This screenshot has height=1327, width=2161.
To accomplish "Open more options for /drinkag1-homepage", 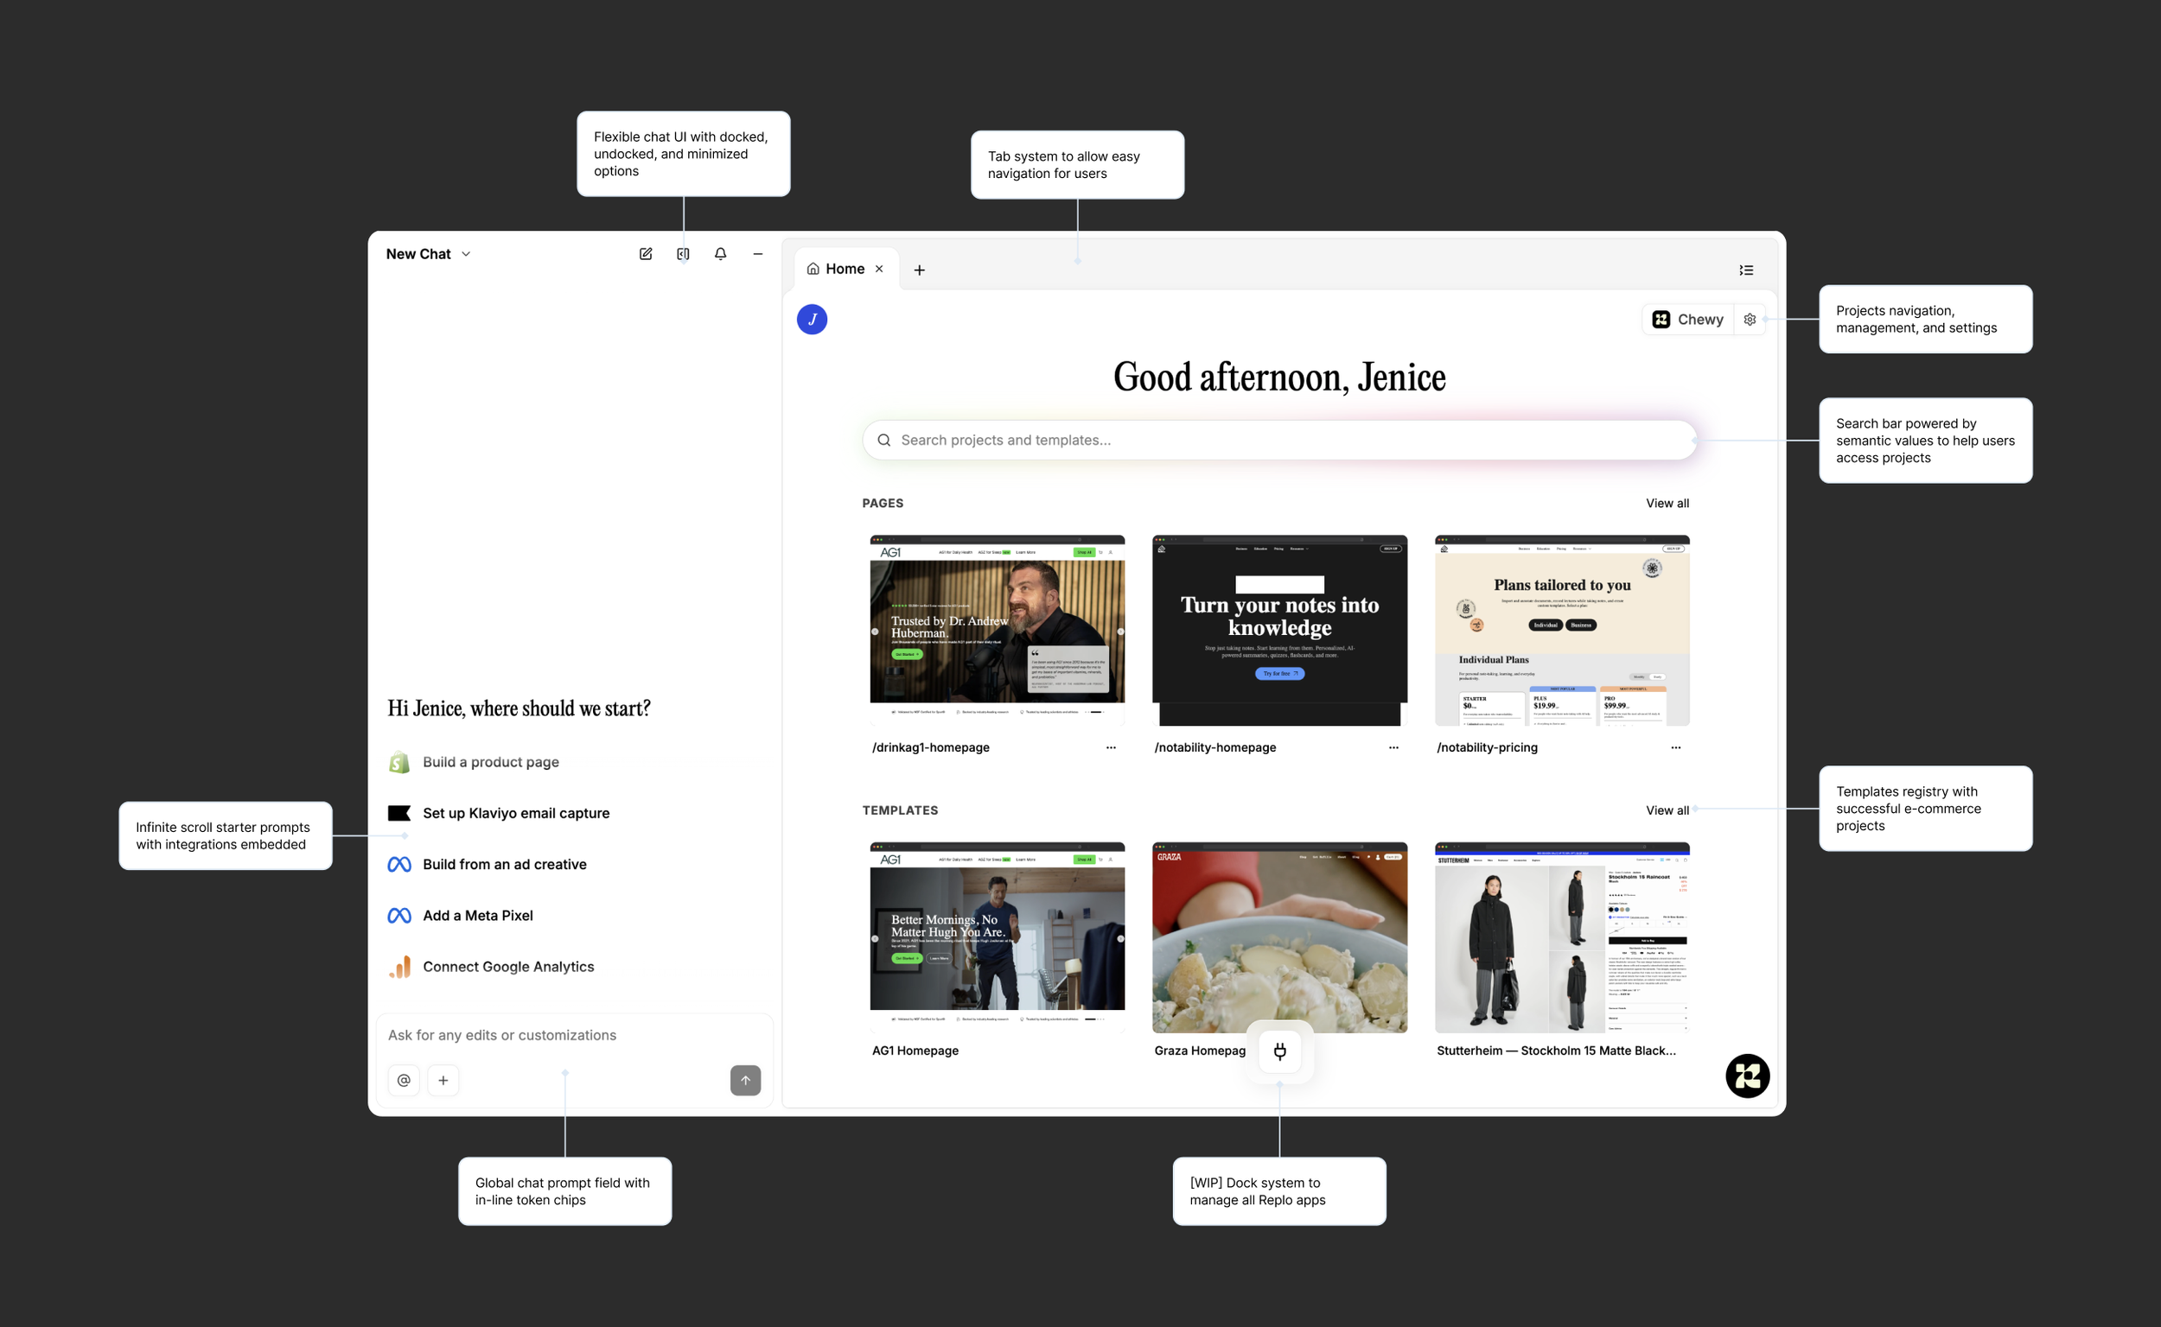I will point(1111,748).
